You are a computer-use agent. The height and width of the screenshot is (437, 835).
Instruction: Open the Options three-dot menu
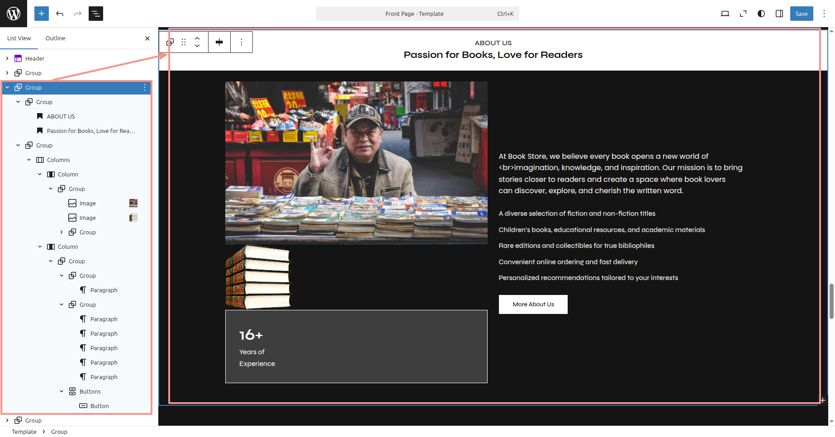coord(824,14)
